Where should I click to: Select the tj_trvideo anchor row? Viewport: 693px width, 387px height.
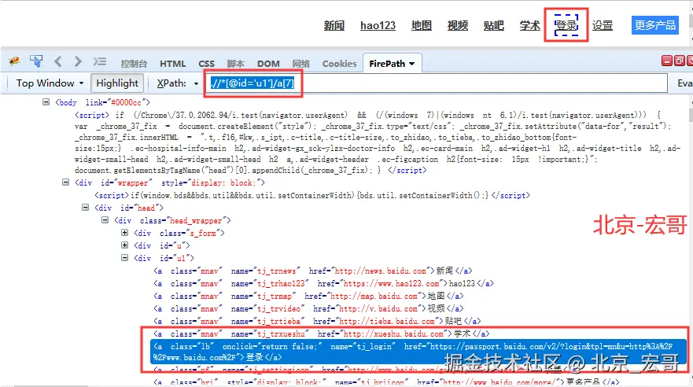[x=308, y=308]
